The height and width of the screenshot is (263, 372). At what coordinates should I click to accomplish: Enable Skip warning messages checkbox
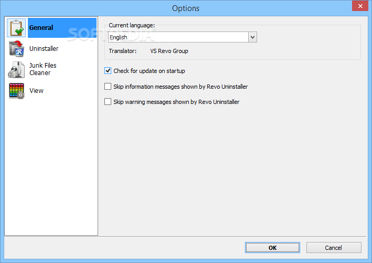pos(108,102)
